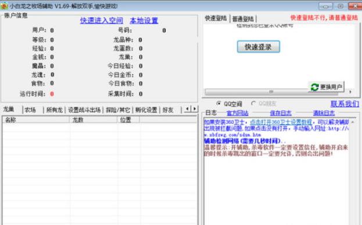Switch to the 所有龙 tab
Image resolution: width=362 pixels, height=225 pixels.
(55, 110)
